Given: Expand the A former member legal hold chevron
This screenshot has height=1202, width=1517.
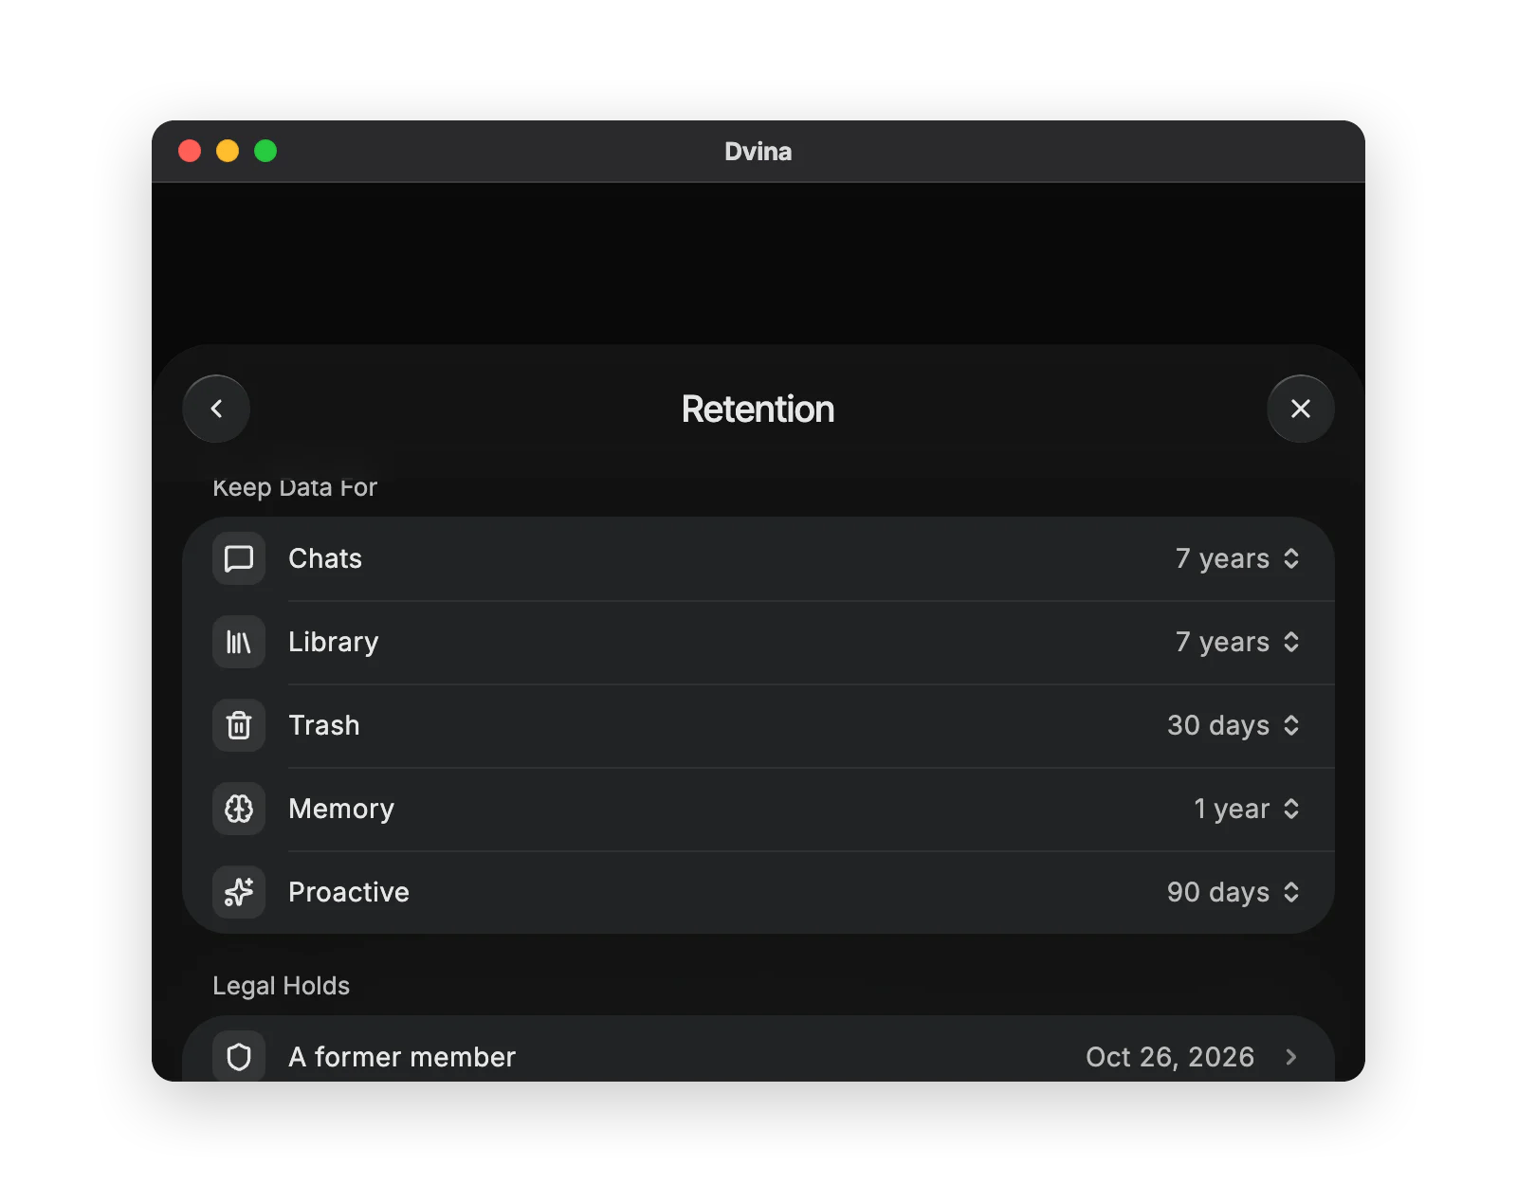Looking at the screenshot, I should click(1290, 1057).
